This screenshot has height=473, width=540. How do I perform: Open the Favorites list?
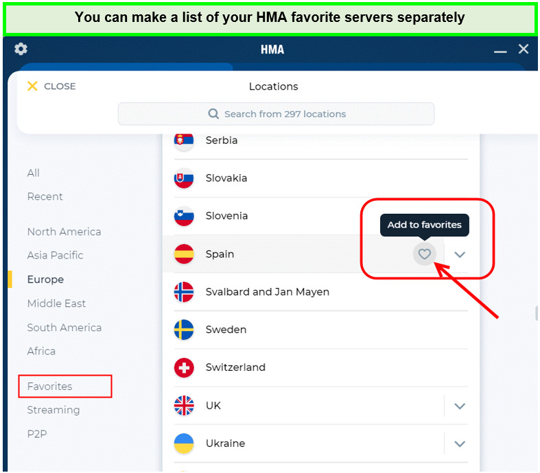pyautogui.click(x=49, y=387)
